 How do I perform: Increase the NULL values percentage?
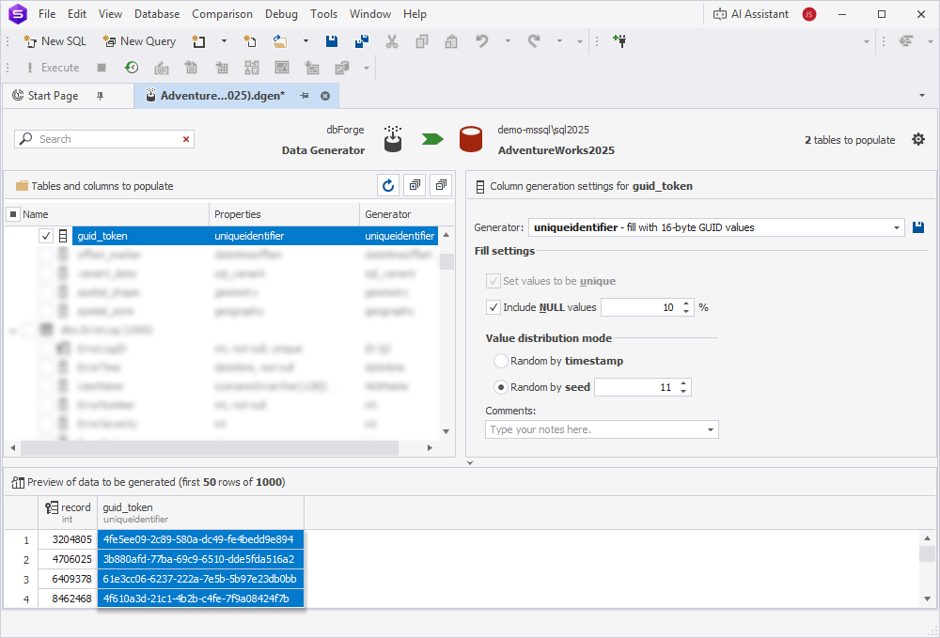click(686, 303)
